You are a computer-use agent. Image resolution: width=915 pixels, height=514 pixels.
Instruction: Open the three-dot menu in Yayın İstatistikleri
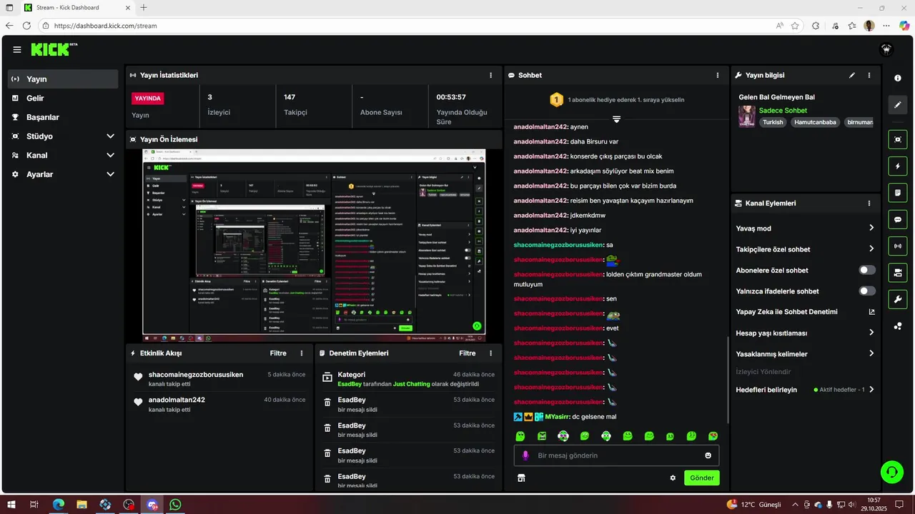490,75
